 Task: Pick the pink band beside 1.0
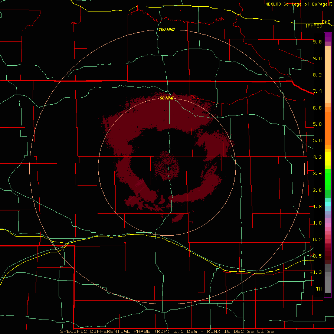tap(328, 225)
